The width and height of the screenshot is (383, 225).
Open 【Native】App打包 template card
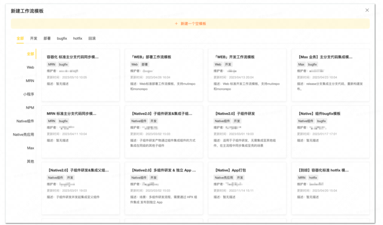click(x=247, y=189)
